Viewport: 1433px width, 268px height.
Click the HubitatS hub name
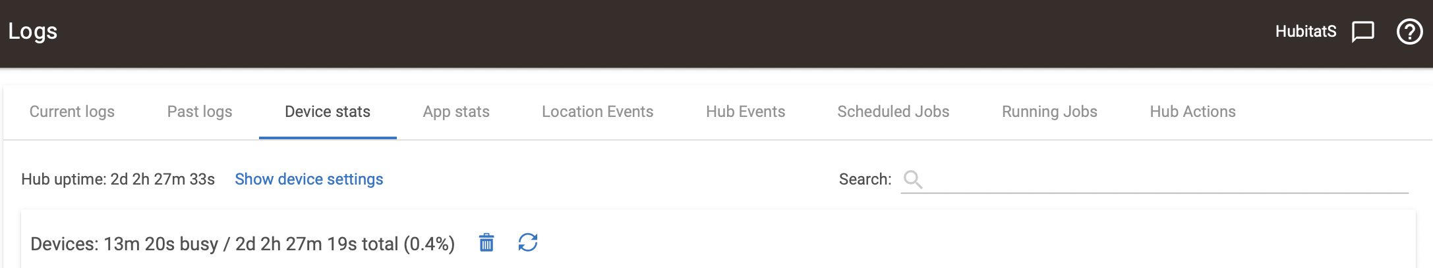(x=1305, y=32)
